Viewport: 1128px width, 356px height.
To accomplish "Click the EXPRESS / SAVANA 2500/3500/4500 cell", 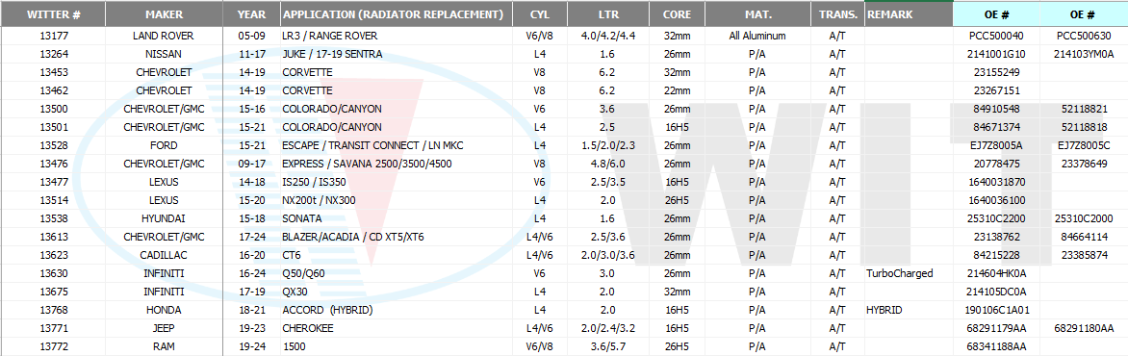I will (x=397, y=164).
